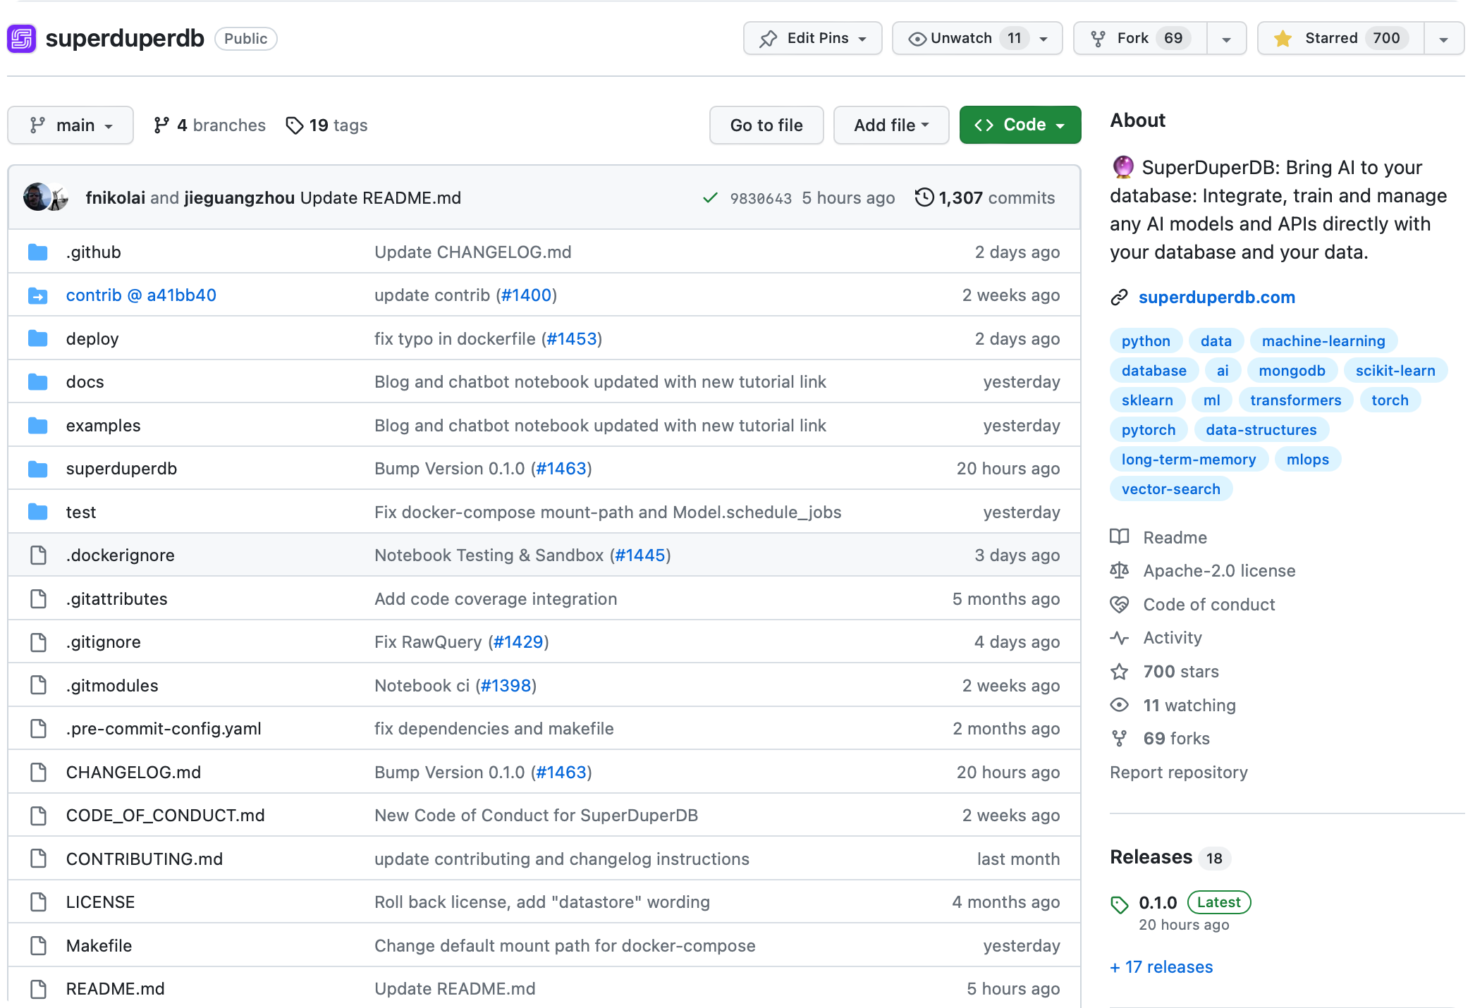Viewport: 1475px width, 1008px height.
Task: Open the 1,307 commits history link
Action: 985,197
